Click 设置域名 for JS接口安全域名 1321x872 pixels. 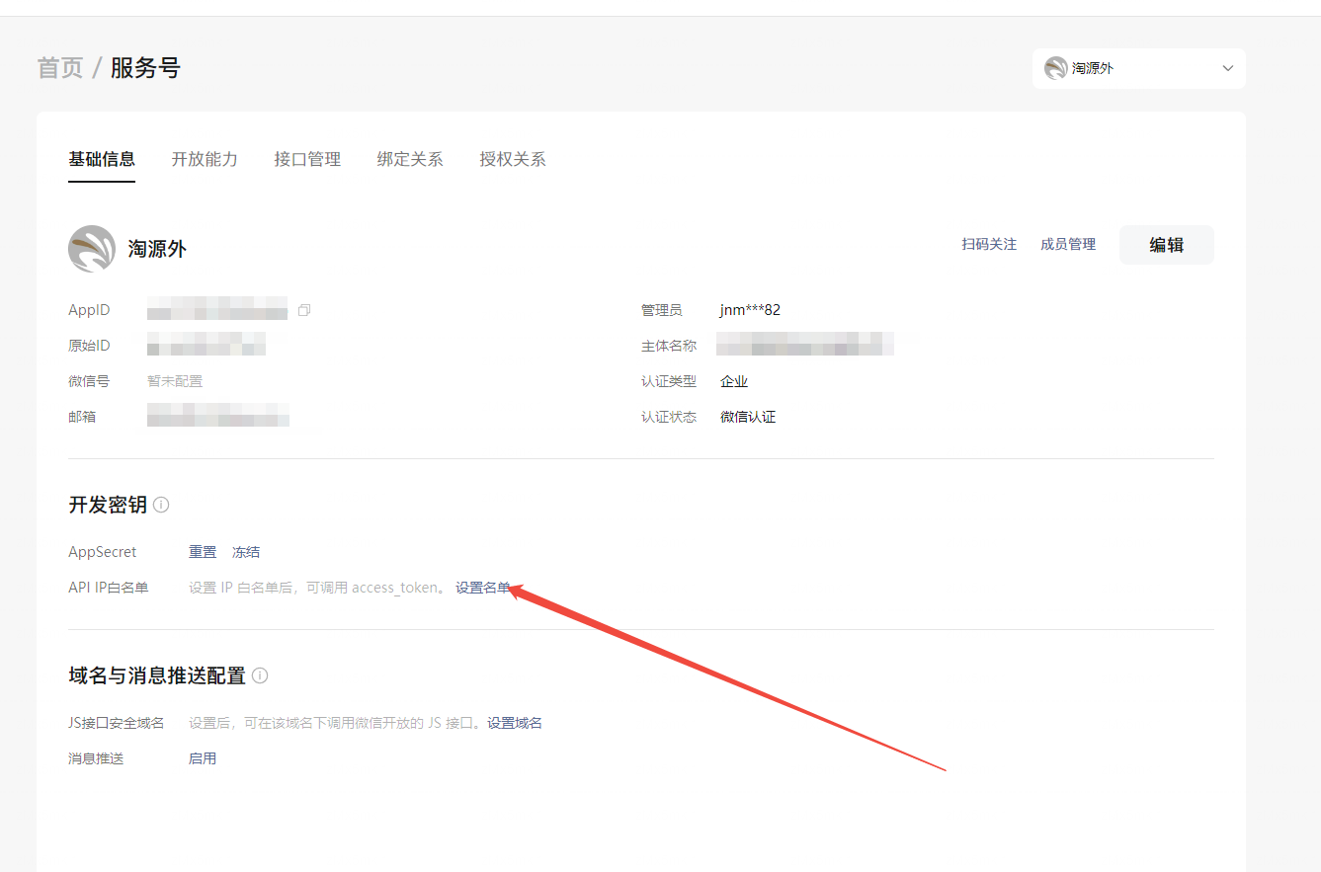coord(515,723)
